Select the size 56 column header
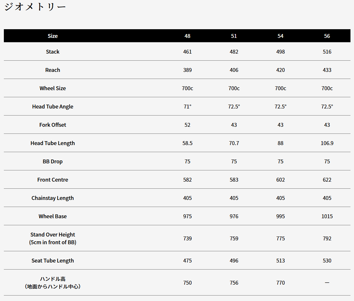This screenshot has height=301, width=354. [x=327, y=36]
